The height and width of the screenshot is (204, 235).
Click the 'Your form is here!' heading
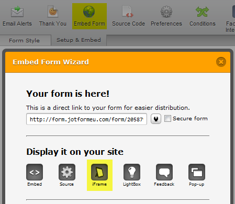coord(68,94)
